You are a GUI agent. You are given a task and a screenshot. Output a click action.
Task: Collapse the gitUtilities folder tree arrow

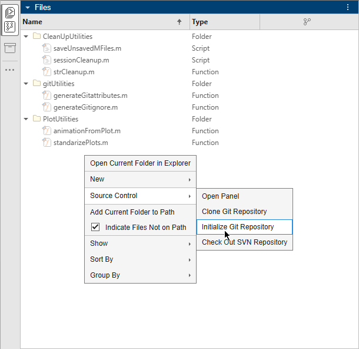26,84
